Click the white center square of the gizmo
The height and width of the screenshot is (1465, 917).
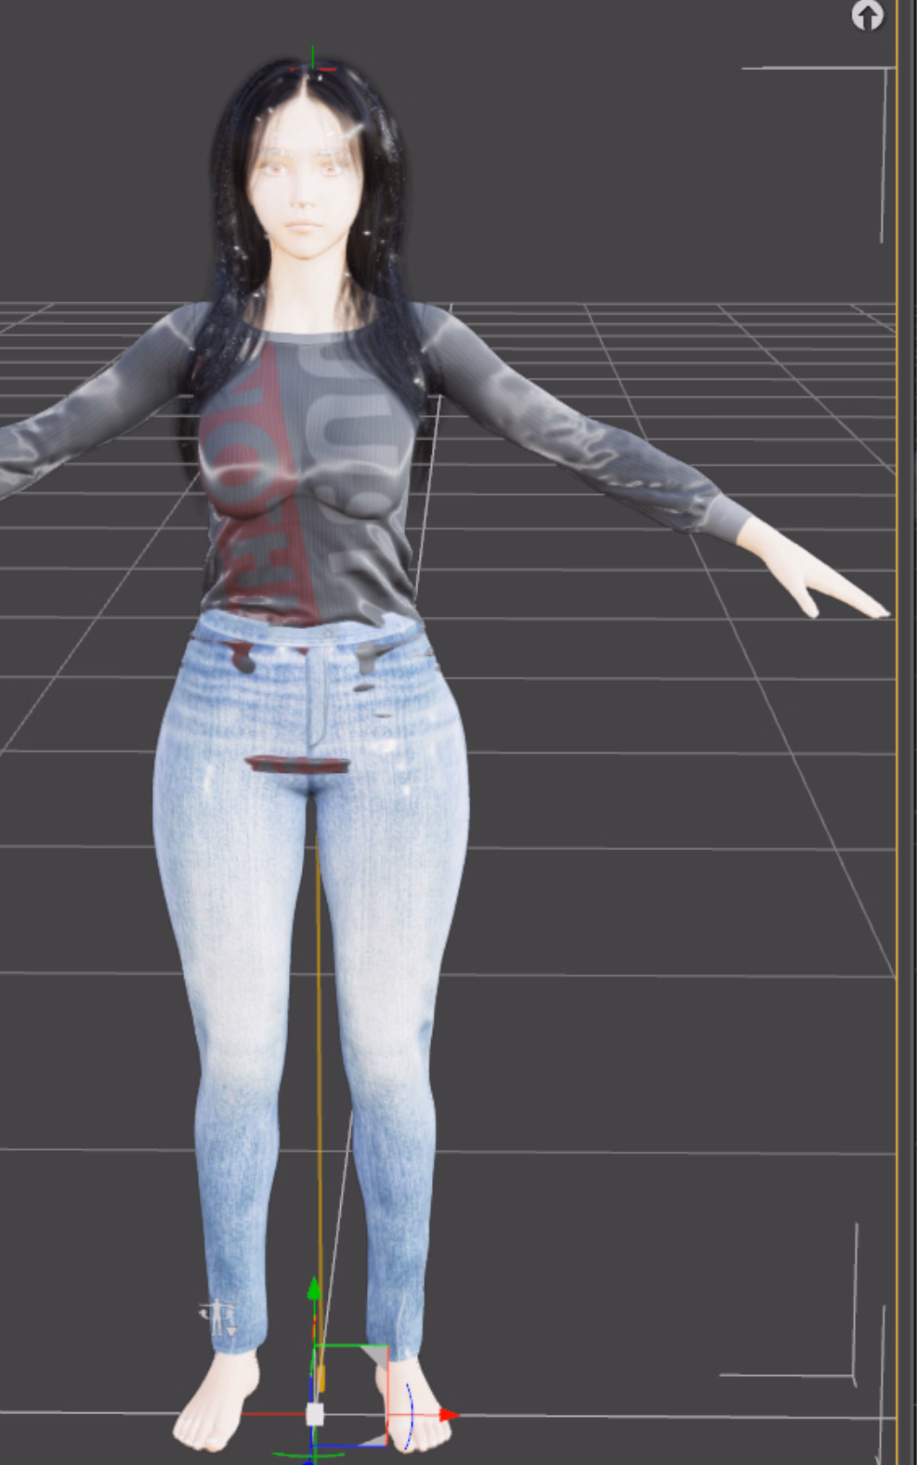coord(315,1414)
